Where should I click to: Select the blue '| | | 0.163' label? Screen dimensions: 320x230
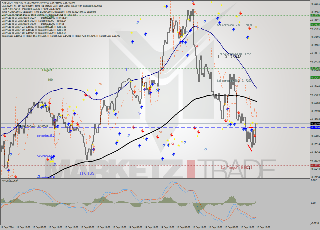(x=86, y=173)
